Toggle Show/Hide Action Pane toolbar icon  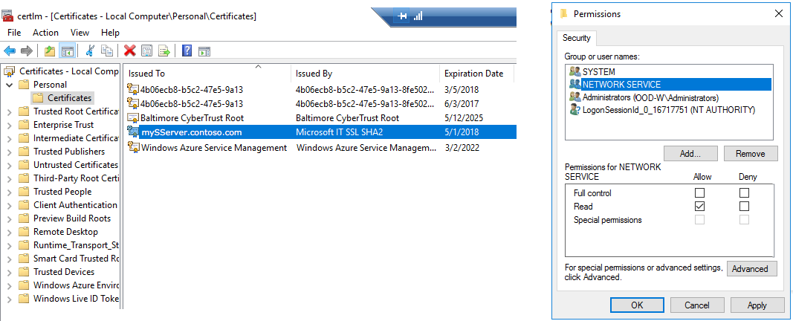coord(204,51)
